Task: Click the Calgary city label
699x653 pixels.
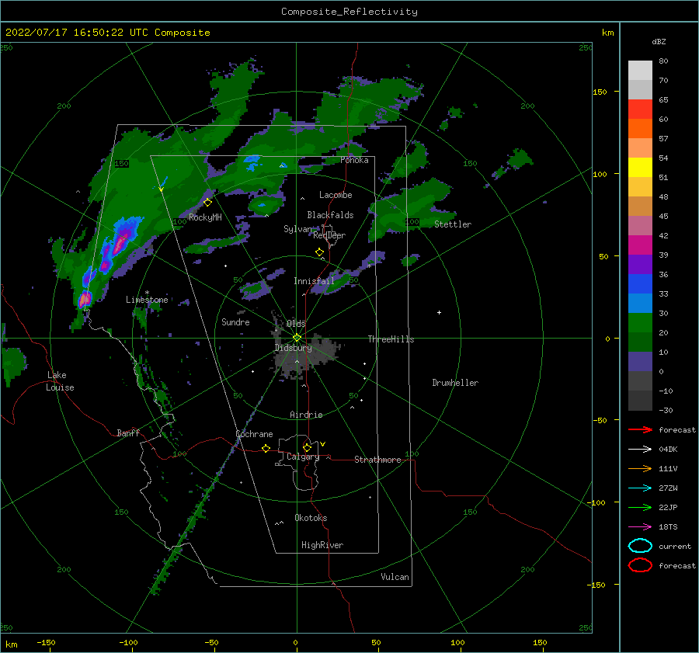Action: pos(303,457)
